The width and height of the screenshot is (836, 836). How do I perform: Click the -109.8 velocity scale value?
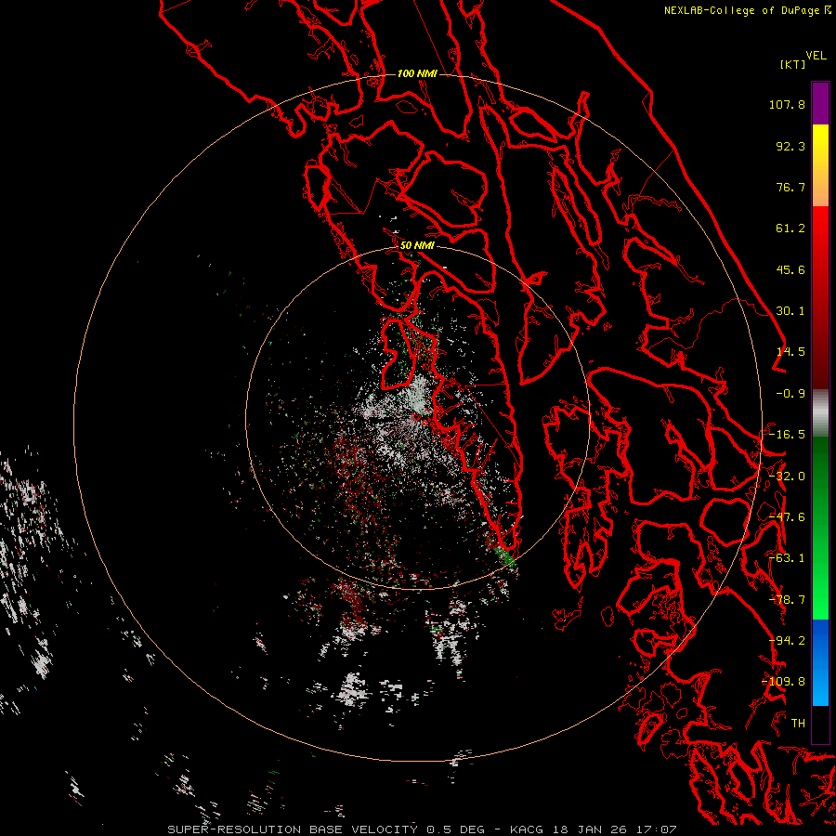coord(783,682)
